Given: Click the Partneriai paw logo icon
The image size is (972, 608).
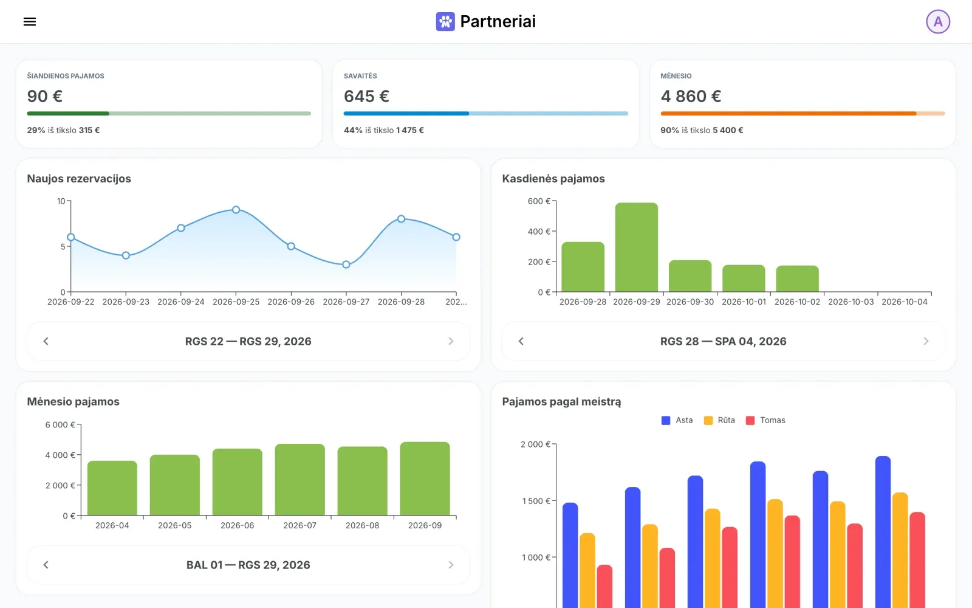Looking at the screenshot, I should [x=445, y=22].
